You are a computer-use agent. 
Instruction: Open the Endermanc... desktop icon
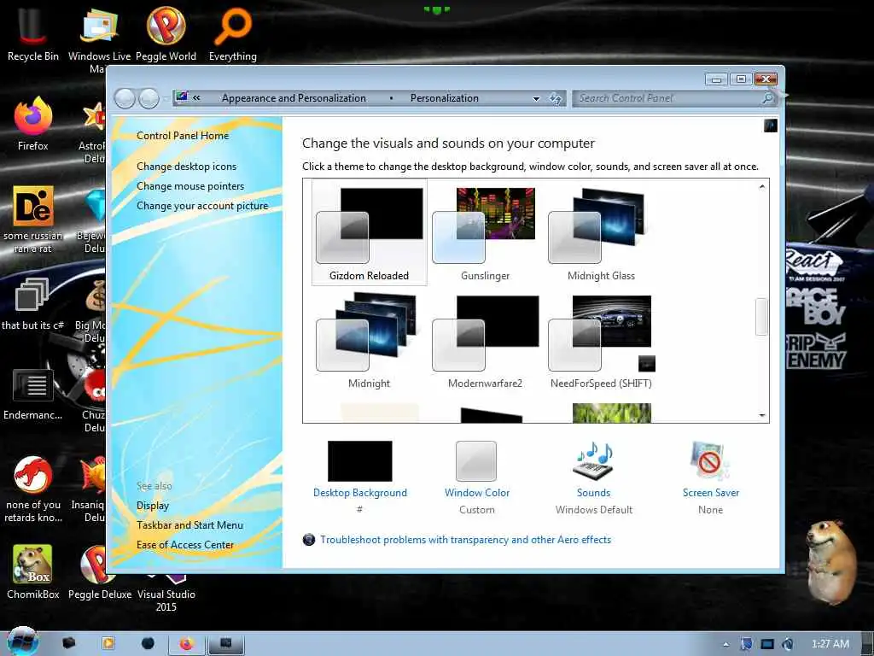pyautogui.click(x=33, y=394)
